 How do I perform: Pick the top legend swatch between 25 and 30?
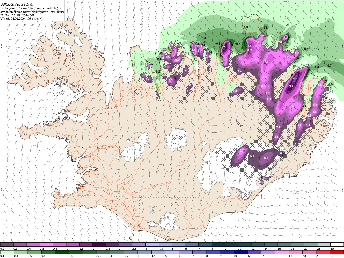(324, 245)
